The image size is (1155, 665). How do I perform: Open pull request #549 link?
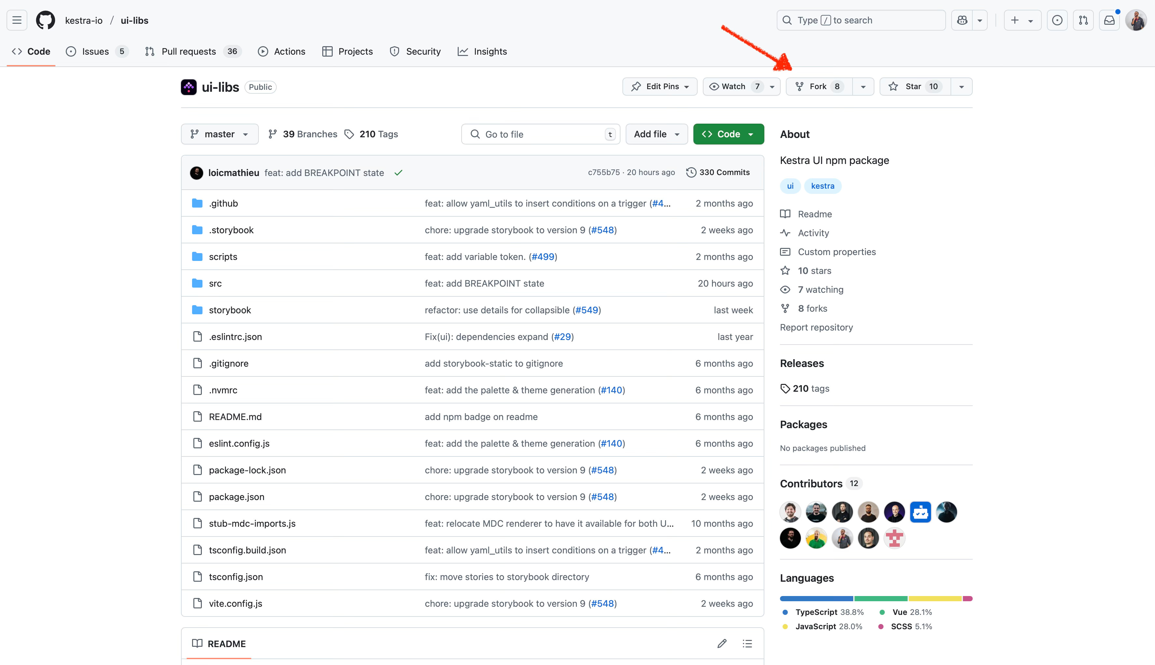point(587,310)
